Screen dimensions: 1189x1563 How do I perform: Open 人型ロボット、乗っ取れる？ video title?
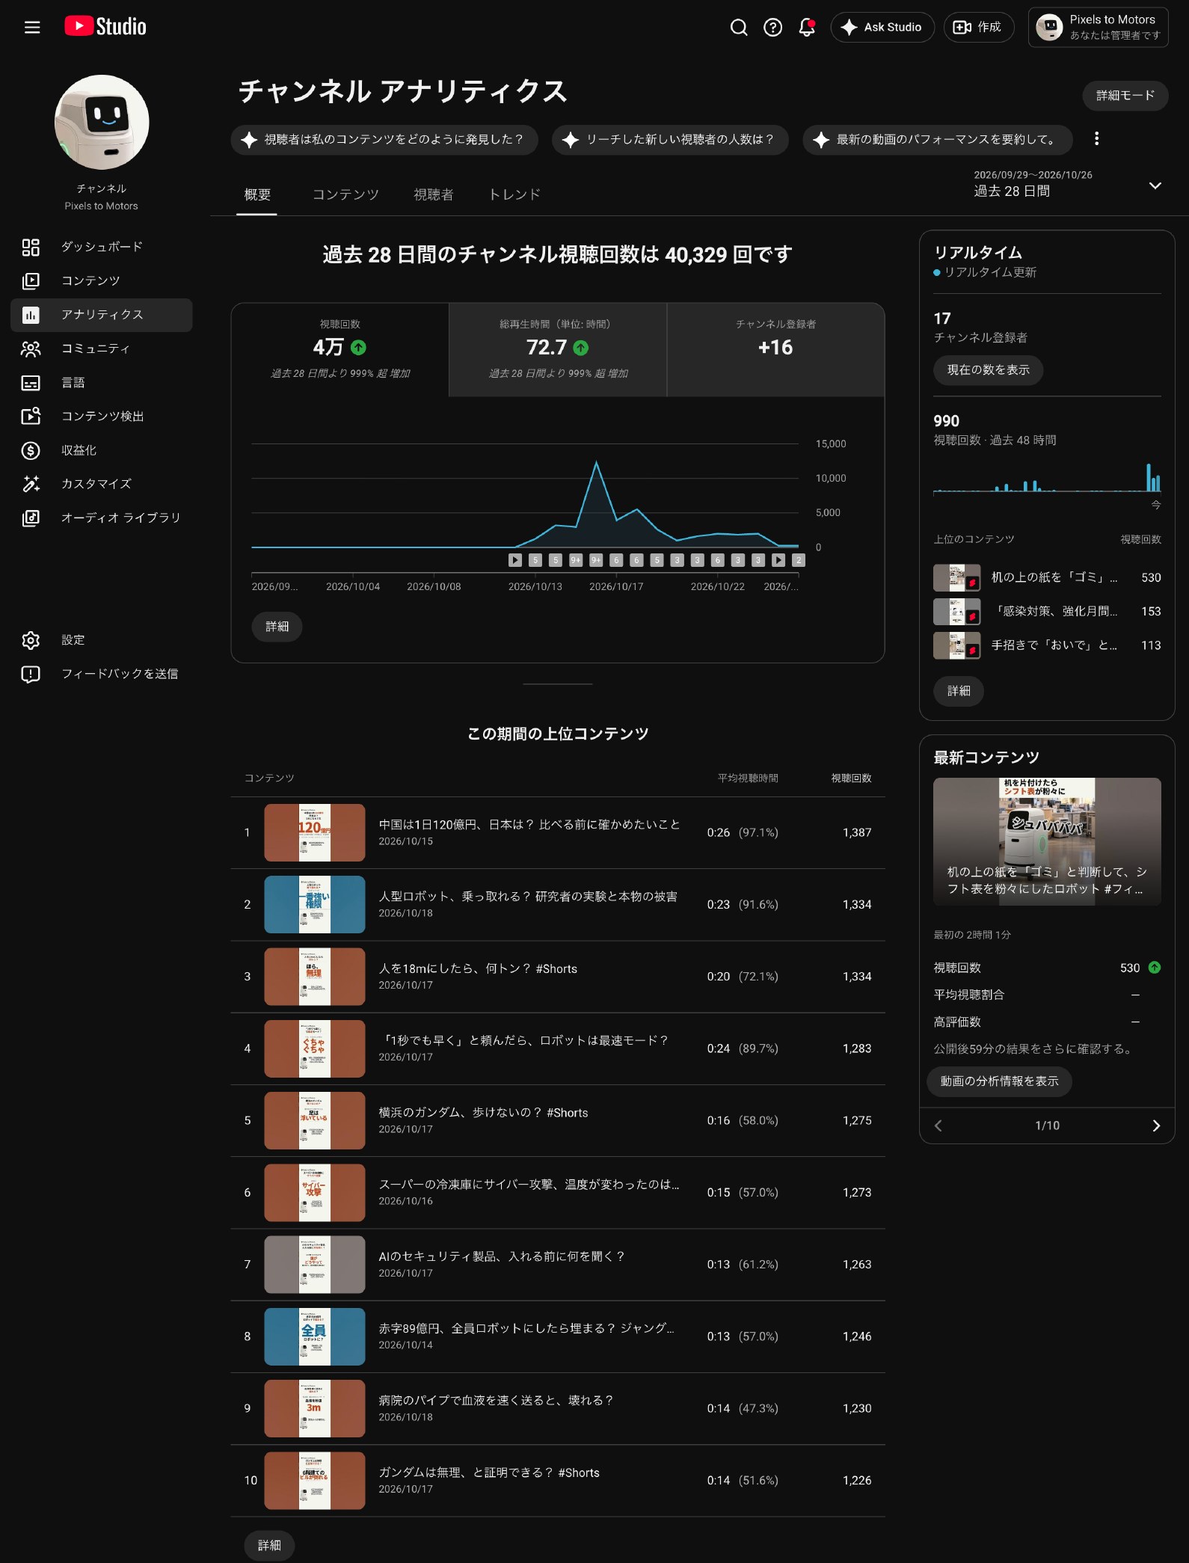click(528, 897)
